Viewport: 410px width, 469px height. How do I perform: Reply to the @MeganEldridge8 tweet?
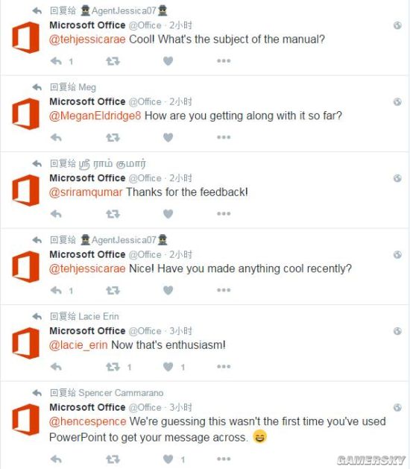tap(56, 138)
